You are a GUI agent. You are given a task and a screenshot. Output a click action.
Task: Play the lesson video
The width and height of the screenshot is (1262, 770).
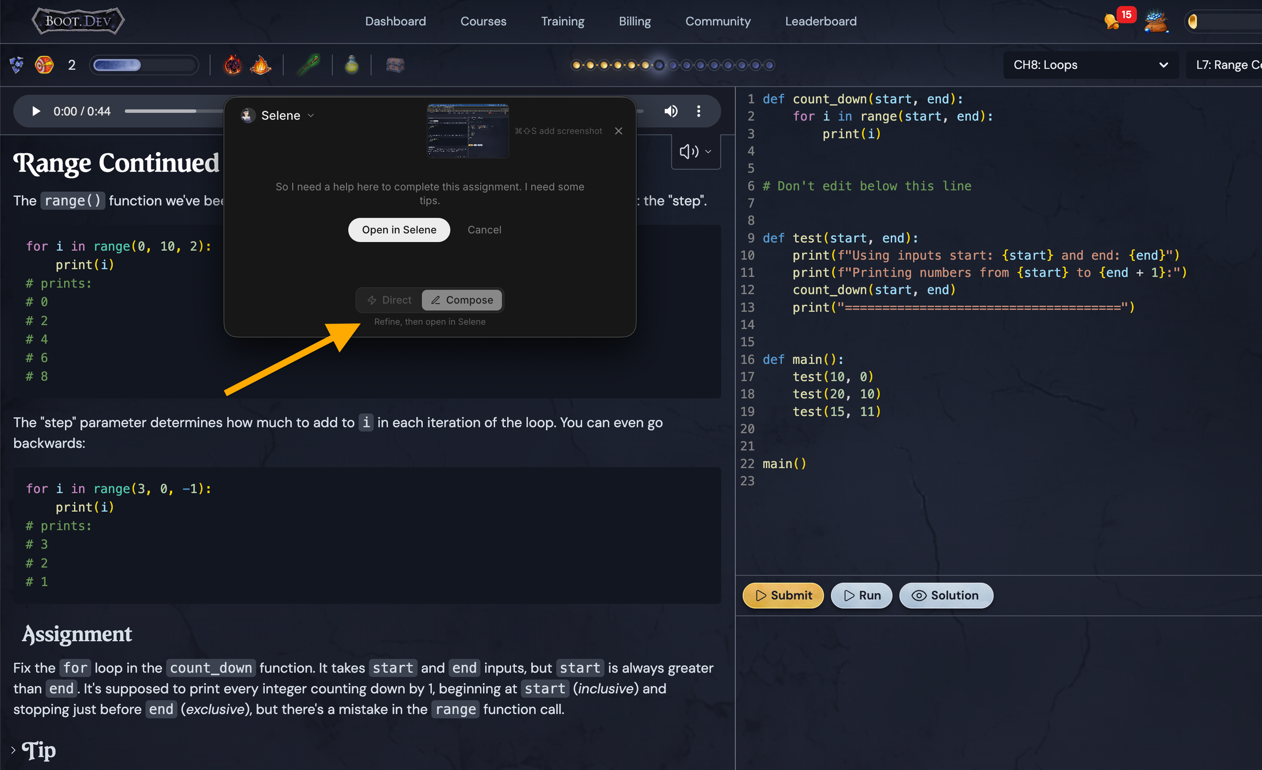tap(36, 111)
